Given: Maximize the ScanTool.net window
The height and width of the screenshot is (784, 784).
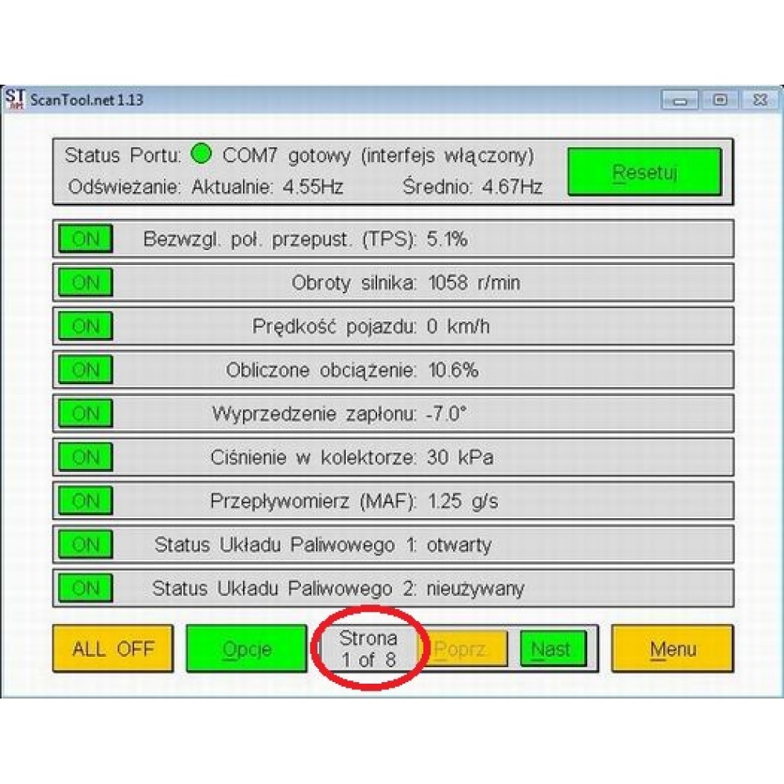Looking at the screenshot, I should pos(719,100).
